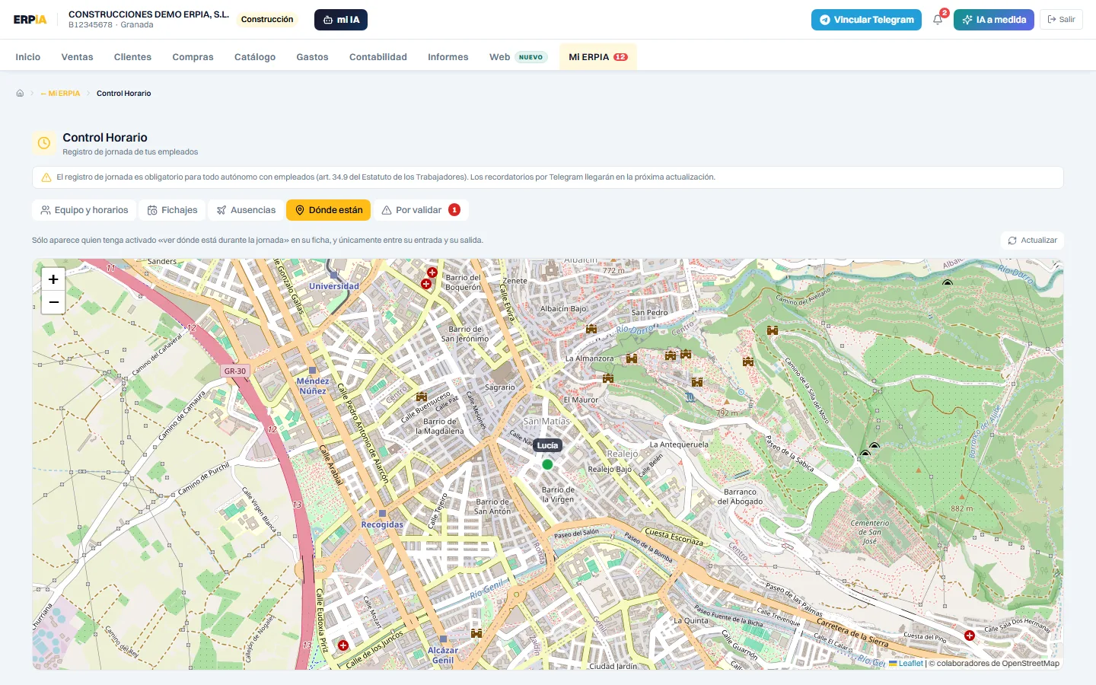Click the Universidad label on map
The height and width of the screenshot is (685, 1096).
[x=333, y=287]
